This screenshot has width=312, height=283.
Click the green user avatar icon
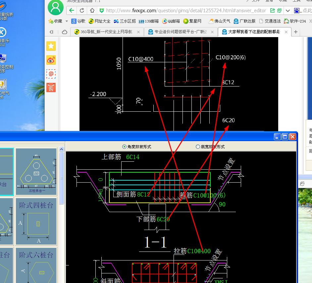(x=56, y=8)
